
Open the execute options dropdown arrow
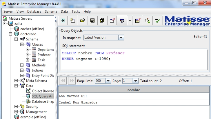click(130, 21)
